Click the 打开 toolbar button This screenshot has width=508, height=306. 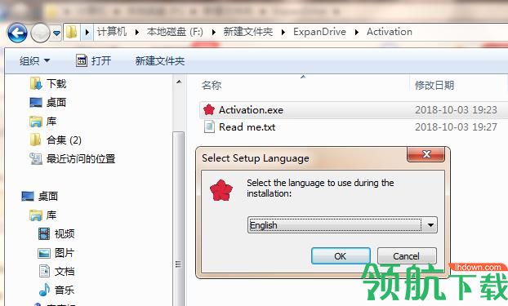[94, 60]
